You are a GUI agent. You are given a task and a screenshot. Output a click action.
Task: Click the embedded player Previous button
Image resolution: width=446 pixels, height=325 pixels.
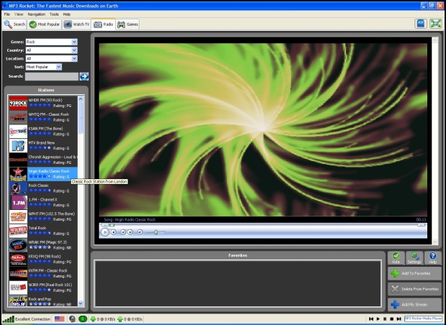[123, 232]
